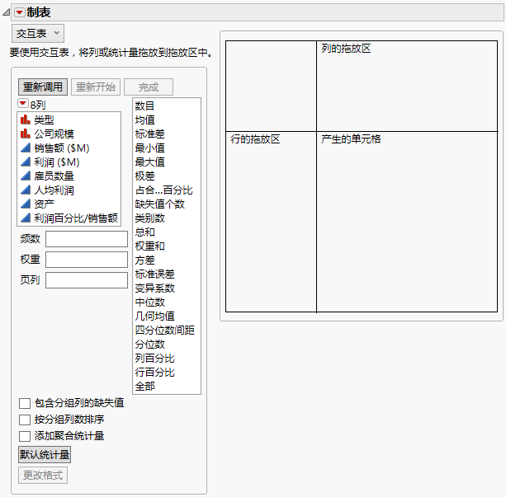Open the red triangle menu beside 制表
The image size is (506, 497).
pos(19,12)
